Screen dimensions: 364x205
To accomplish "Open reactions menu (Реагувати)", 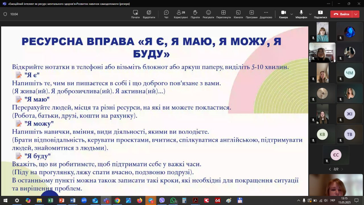I will click(208, 14).
